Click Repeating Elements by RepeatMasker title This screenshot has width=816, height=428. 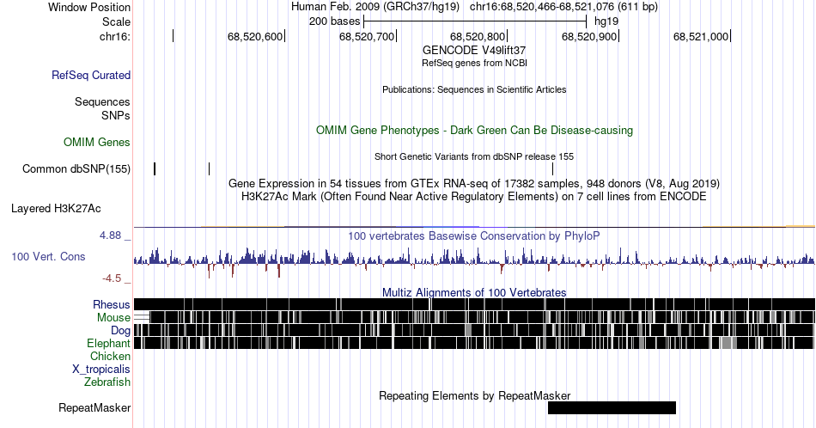[474, 395]
